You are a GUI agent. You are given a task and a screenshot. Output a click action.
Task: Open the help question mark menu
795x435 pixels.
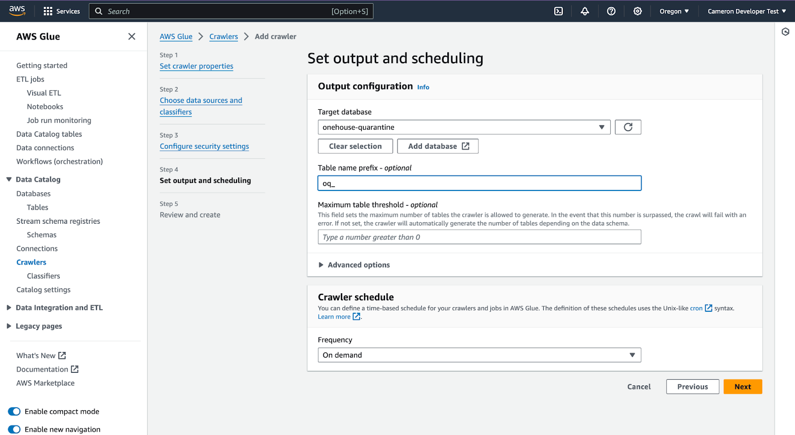tap(611, 11)
